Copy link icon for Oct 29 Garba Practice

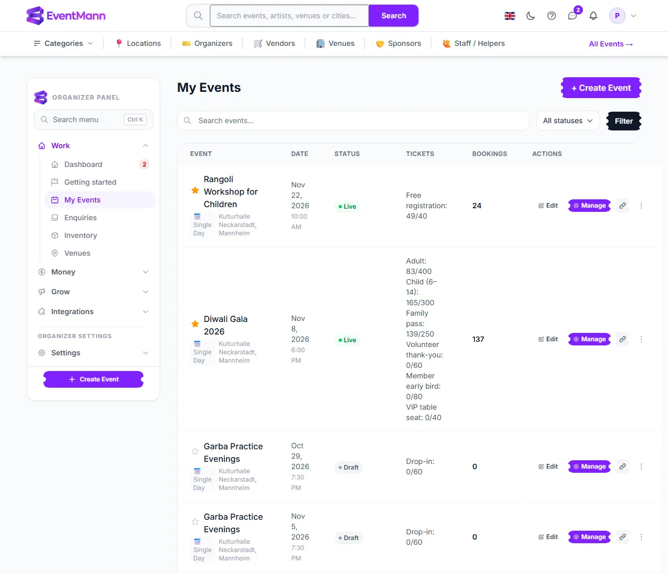623,467
